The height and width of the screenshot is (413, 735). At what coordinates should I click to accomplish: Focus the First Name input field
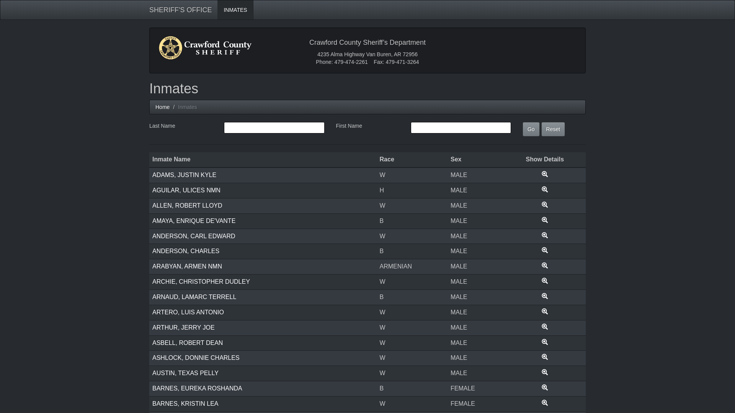[x=461, y=128]
